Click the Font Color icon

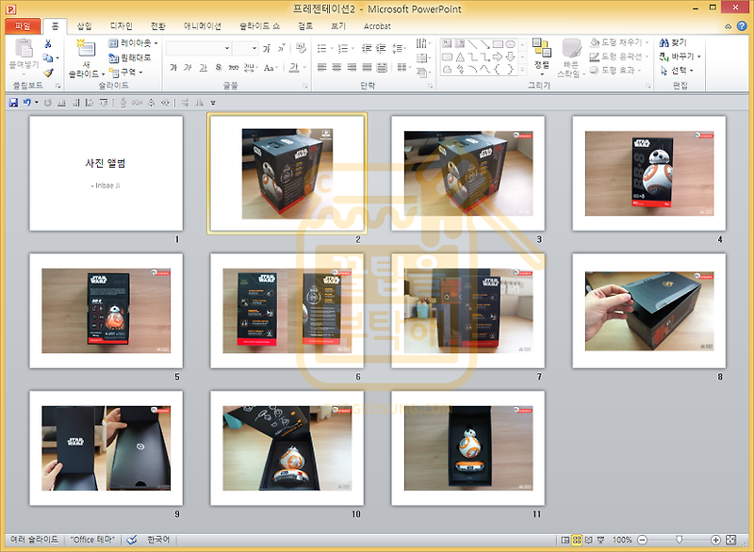click(294, 68)
